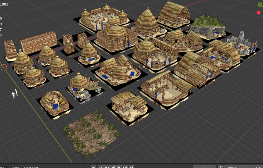Play the animation in reverse
The height and width of the screenshot is (168, 263).
113,167
